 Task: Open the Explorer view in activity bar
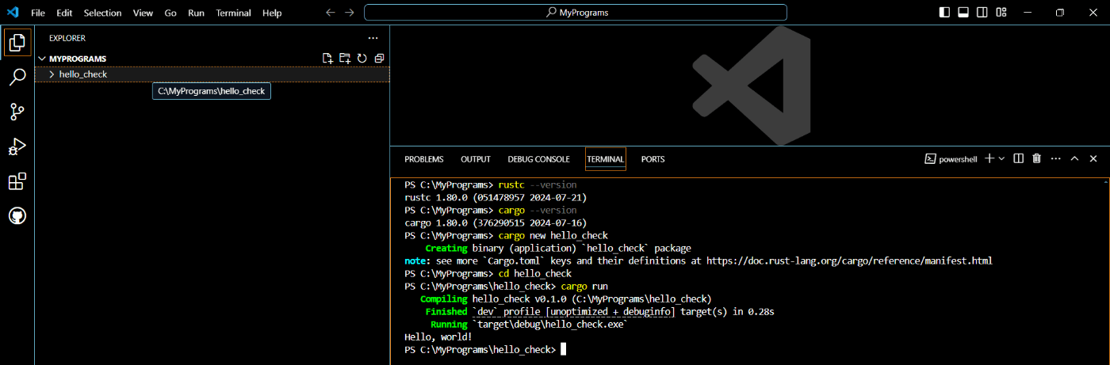[x=17, y=43]
